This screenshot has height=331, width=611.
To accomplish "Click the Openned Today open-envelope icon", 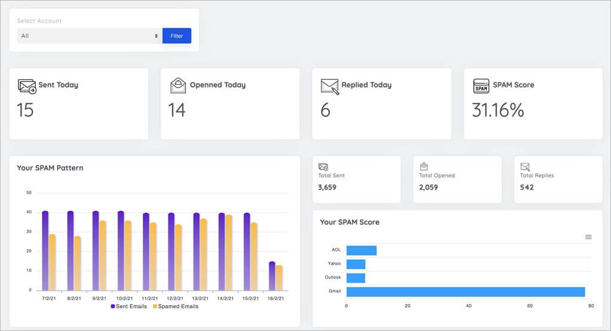I will (178, 85).
